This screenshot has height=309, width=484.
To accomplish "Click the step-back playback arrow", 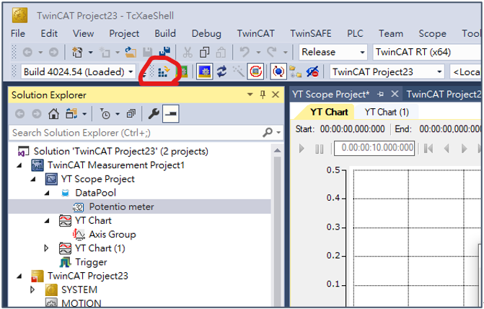I will tap(446, 149).
